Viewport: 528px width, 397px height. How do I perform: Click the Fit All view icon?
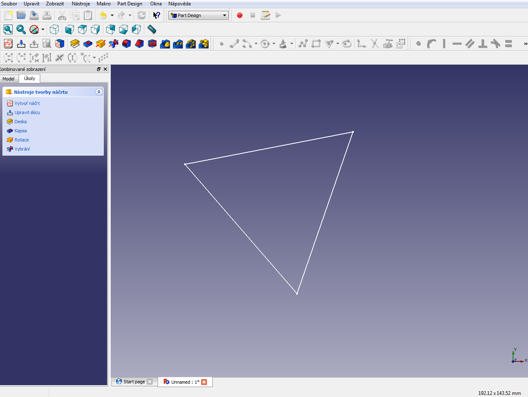[x=8, y=29]
